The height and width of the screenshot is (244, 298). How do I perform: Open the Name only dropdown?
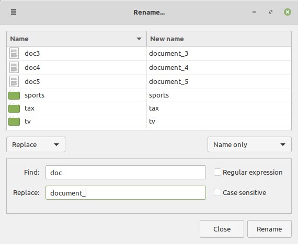(x=249, y=144)
